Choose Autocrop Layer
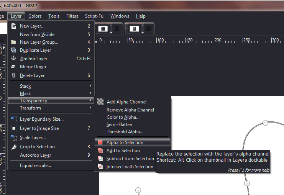284x195 pixels. (51, 155)
